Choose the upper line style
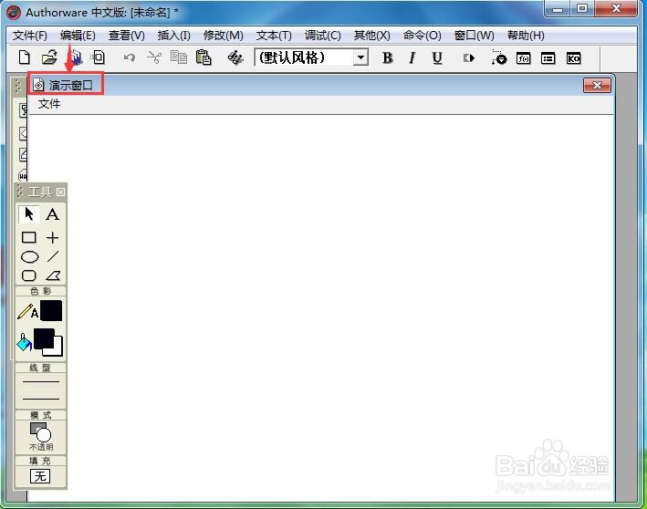The image size is (647, 509). click(40, 382)
